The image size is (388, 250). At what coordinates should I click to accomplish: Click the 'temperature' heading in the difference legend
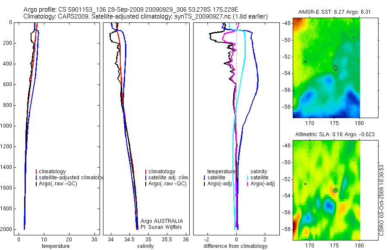[221, 172]
